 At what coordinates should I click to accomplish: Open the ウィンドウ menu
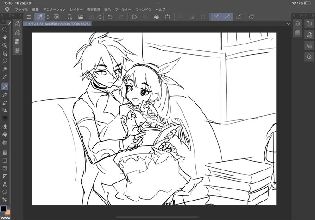pos(143,9)
